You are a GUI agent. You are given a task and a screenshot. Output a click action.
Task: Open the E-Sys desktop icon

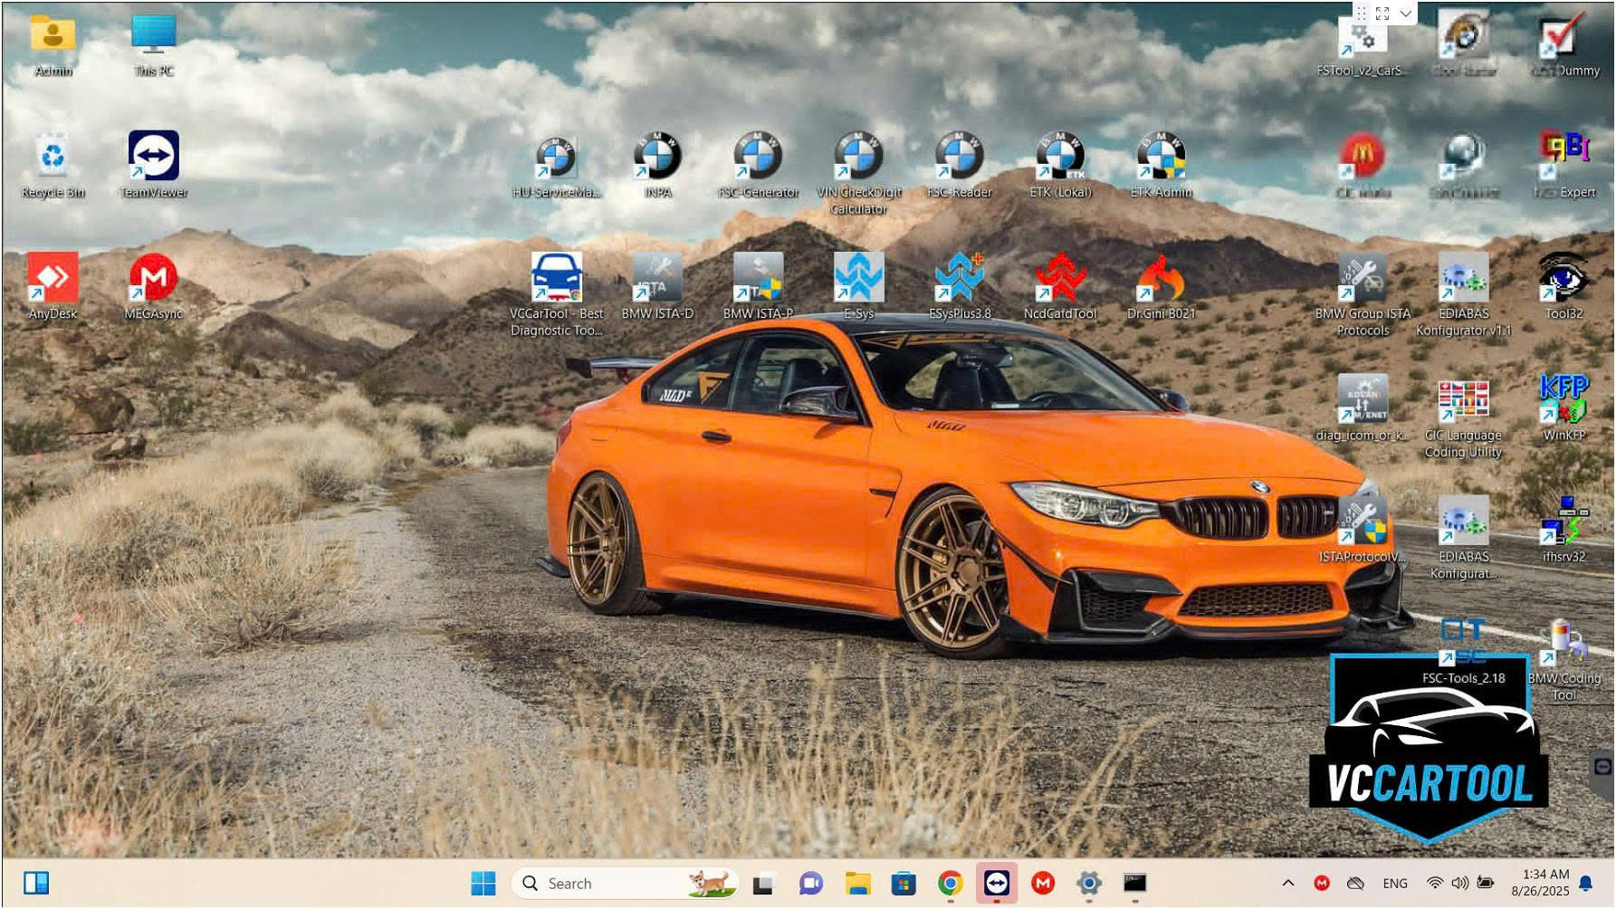(x=858, y=279)
